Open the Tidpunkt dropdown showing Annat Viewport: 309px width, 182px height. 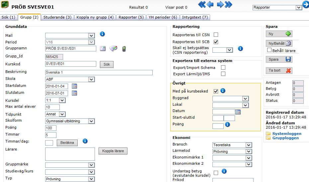coord(55,114)
